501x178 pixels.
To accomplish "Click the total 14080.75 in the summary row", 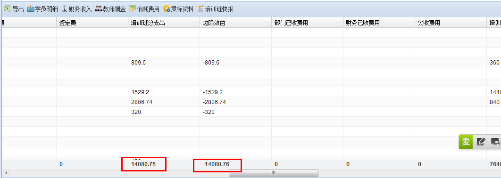I will [x=143, y=165].
